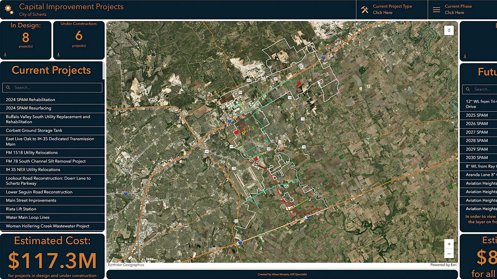This screenshot has height=279, width=497.
Task: Zoom out on the map
Action: 449,254
